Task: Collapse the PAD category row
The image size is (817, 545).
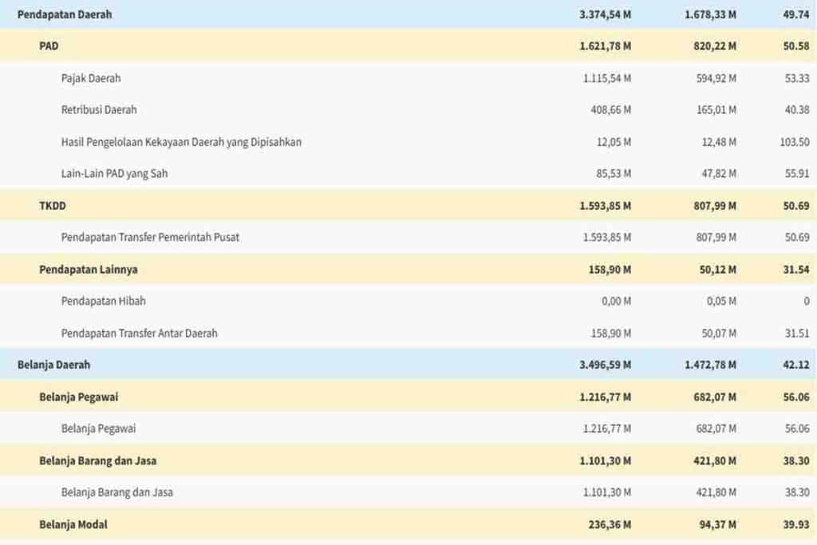Action: (x=408, y=45)
